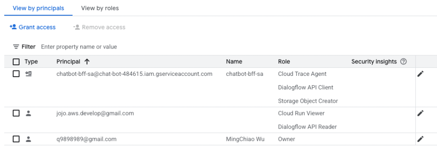Click the Dialogflow API Reader role
Viewport: 437px width, 161px height.
tap(307, 127)
